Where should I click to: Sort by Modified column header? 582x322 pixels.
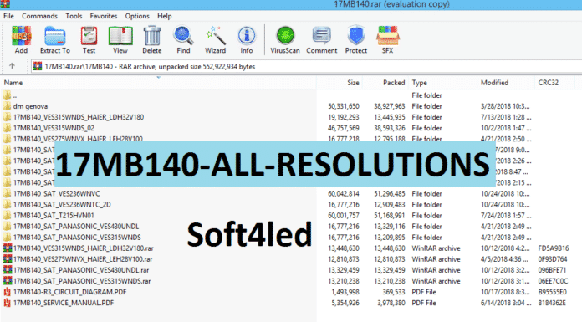pyautogui.click(x=506, y=83)
